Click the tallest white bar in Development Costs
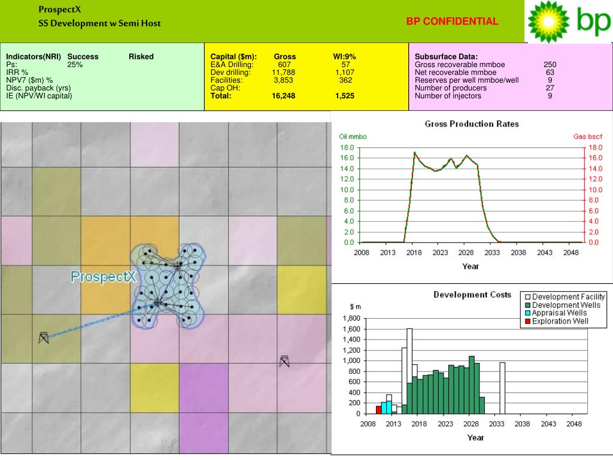This screenshot has height=460, width=613. [x=409, y=356]
